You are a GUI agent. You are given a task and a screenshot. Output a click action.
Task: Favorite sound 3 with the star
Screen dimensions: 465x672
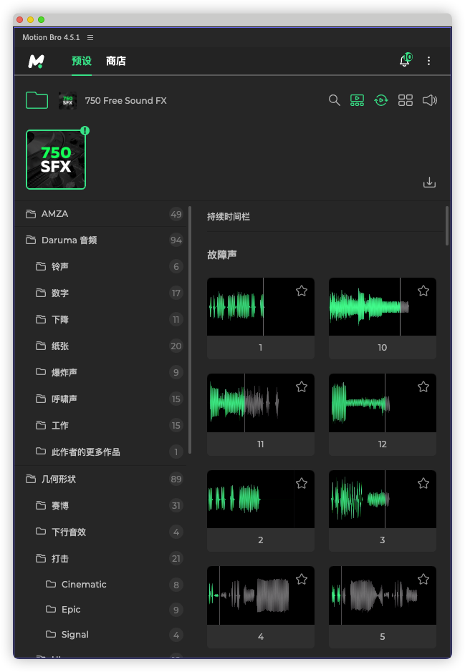point(423,484)
